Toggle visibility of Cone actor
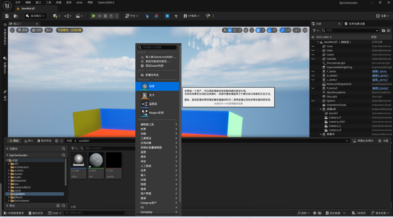This screenshot has height=218, width=393. (313, 46)
